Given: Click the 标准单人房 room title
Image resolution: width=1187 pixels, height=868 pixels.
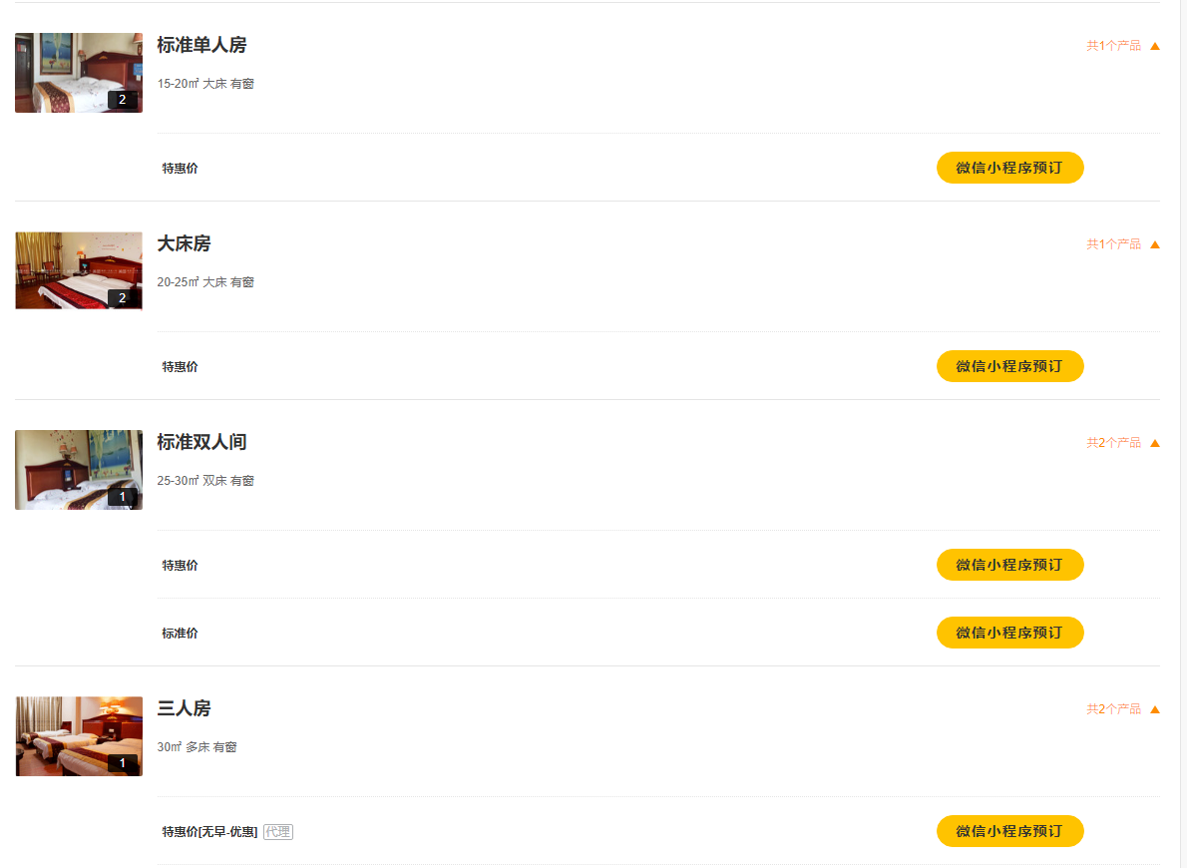Looking at the screenshot, I should (201, 45).
